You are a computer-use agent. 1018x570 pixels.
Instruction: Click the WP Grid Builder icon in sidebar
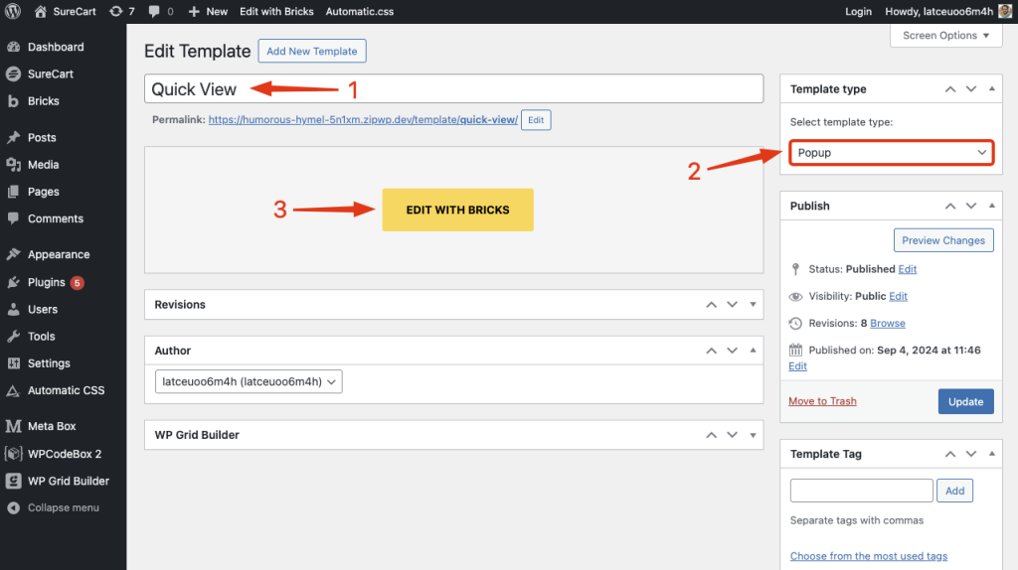tap(14, 481)
